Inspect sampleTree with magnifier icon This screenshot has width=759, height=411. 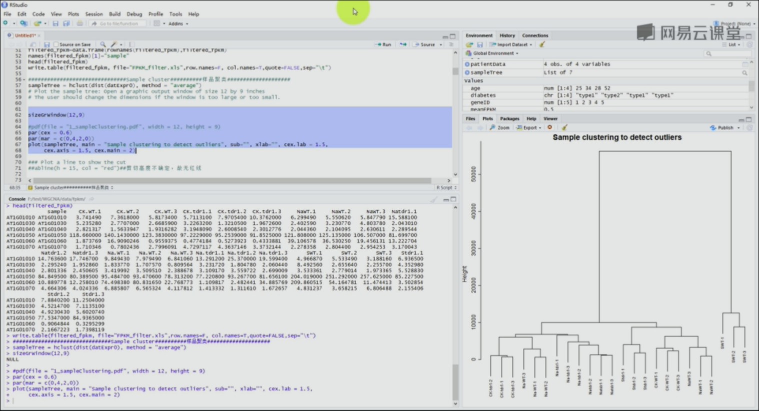[744, 72]
